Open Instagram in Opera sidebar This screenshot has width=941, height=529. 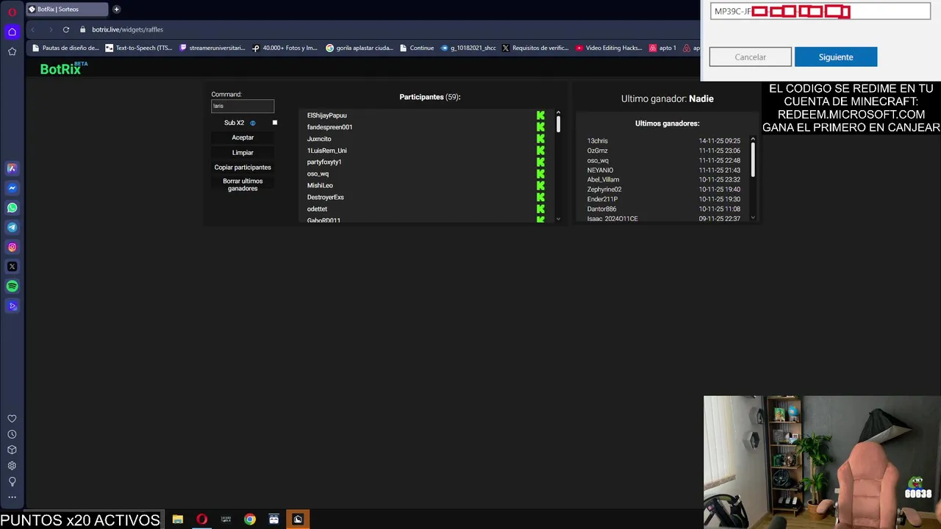12,248
